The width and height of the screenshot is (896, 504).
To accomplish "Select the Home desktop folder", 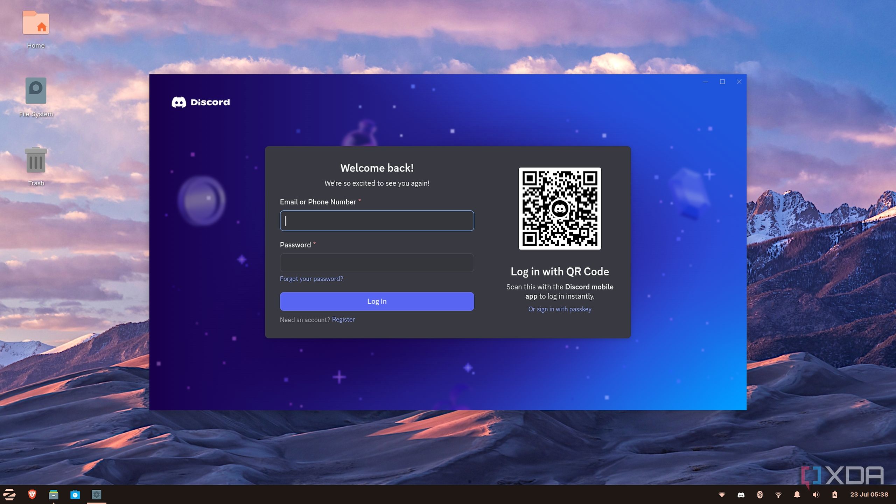I will (x=36, y=29).
